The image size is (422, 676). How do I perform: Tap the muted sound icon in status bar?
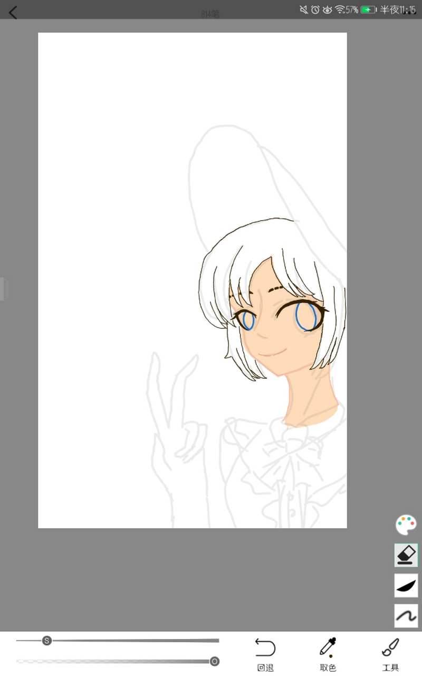(303, 10)
